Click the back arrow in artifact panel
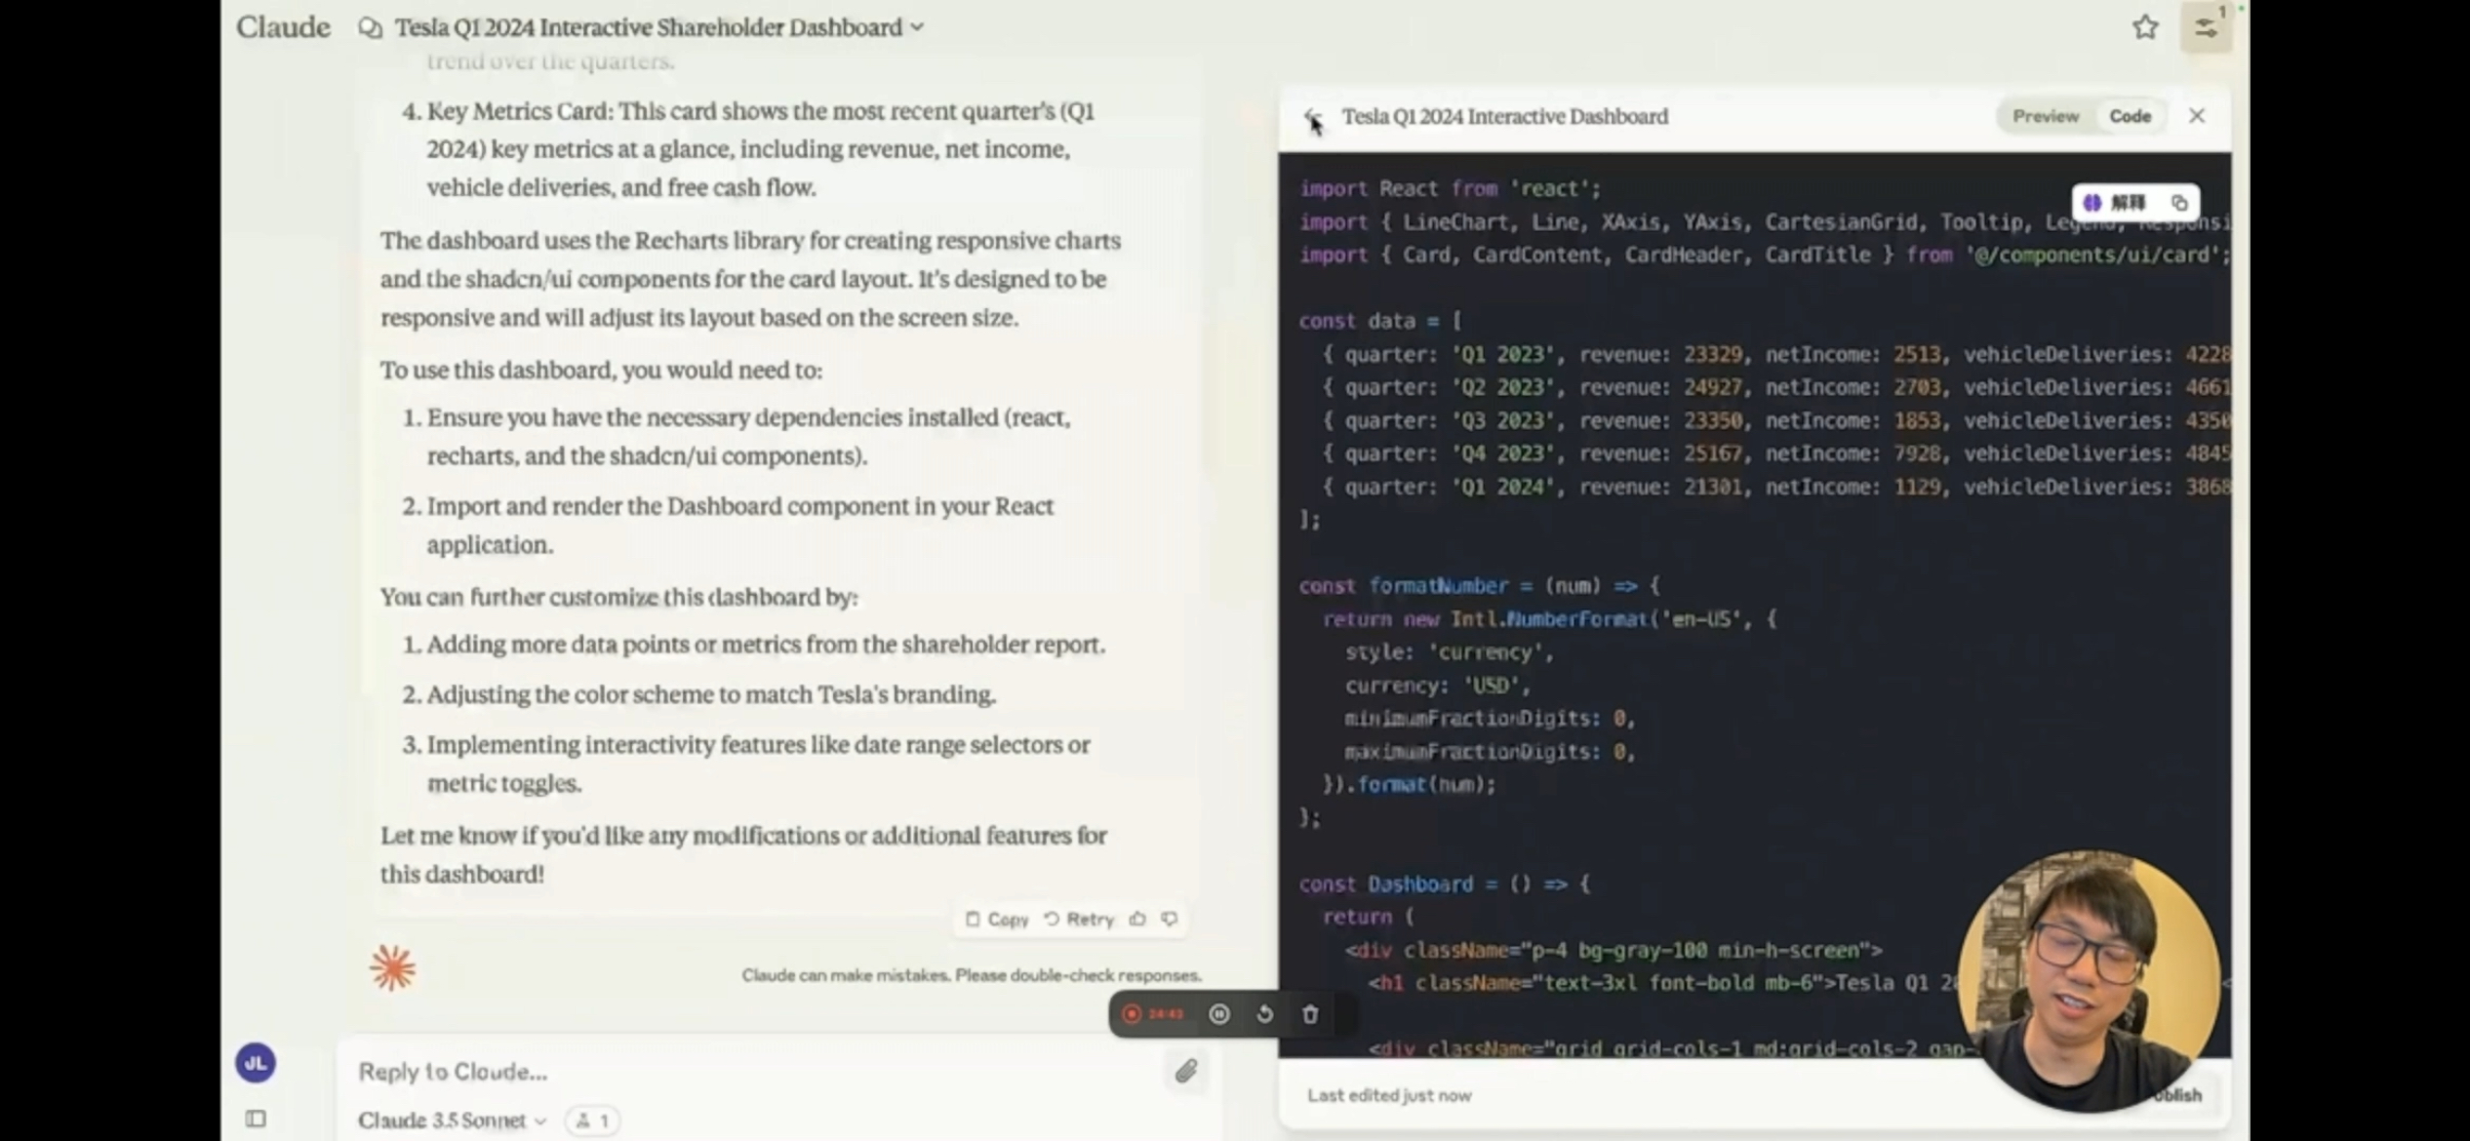This screenshot has width=2470, height=1141. pos(1313,117)
